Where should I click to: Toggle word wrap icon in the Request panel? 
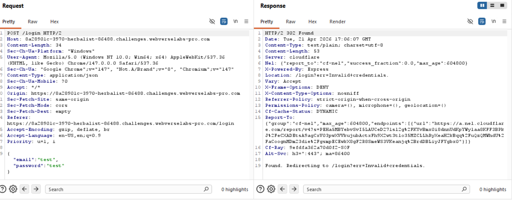[224, 21]
